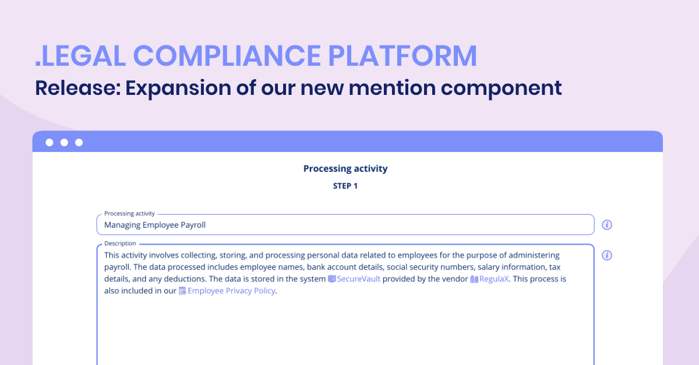This screenshot has width=699, height=365.
Task: Click the system icon before SecureVault
Action: (x=332, y=279)
